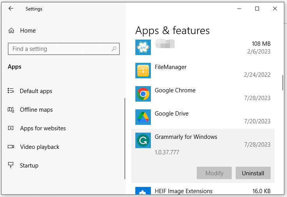The width and height of the screenshot is (287, 197).
Task: Click Google Drive's 7/20/2023 date
Action: (257, 121)
